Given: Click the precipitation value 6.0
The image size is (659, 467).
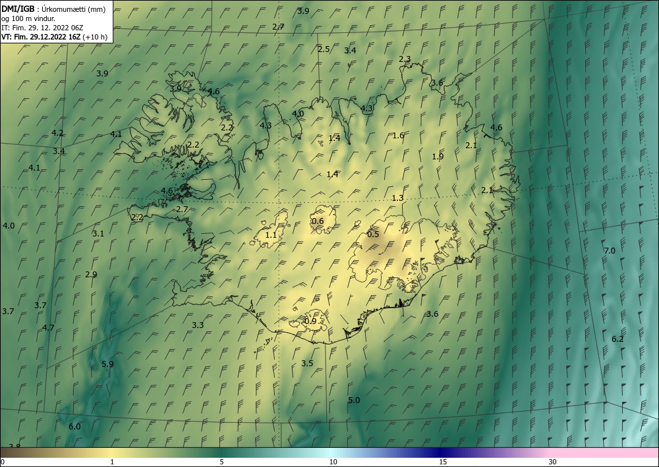Looking at the screenshot, I should click(x=74, y=427).
